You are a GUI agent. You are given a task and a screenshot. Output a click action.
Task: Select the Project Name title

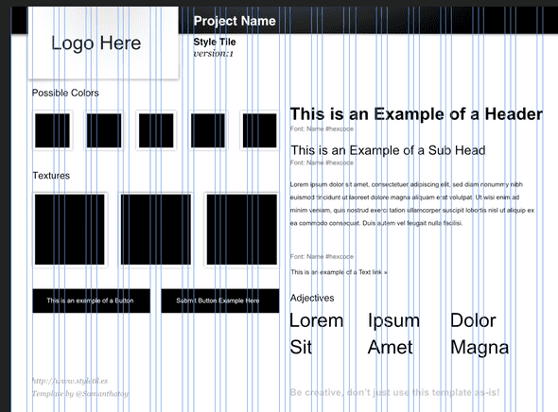pyautogui.click(x=235, y=21)
